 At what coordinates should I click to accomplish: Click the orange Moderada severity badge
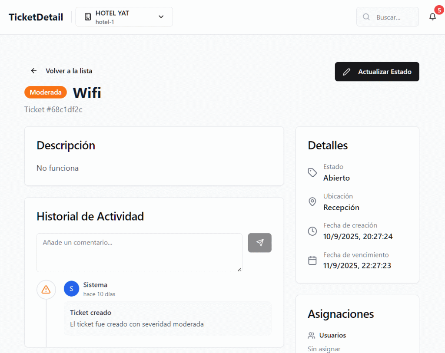pos(46,92)
